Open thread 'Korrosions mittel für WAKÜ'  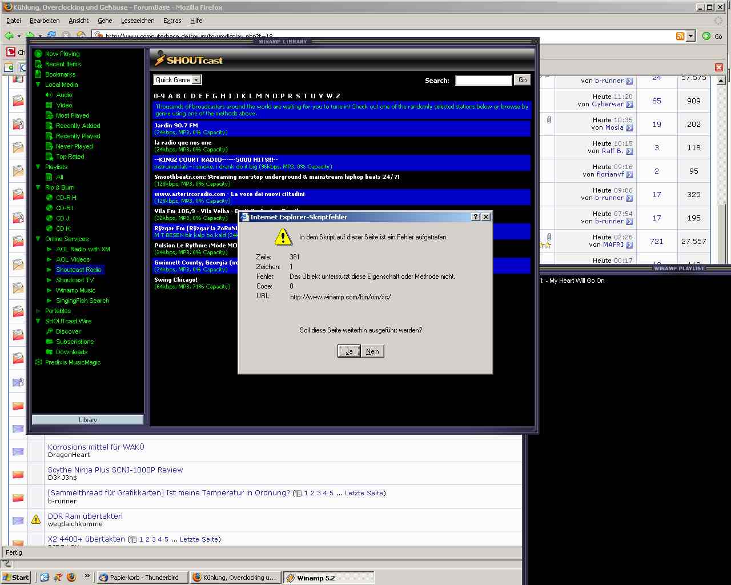click(x=96, y=447)
